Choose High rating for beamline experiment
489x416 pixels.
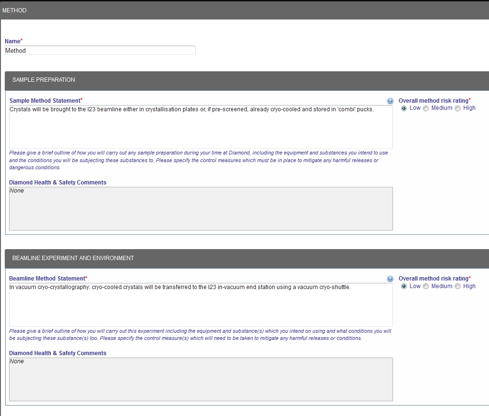pos(458,286)
